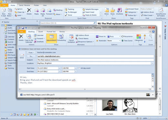
Task: Click the Reply & Delete quick step
Action: coord(89,15)
